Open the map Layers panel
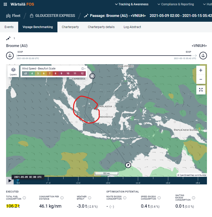 pos(13,71)
